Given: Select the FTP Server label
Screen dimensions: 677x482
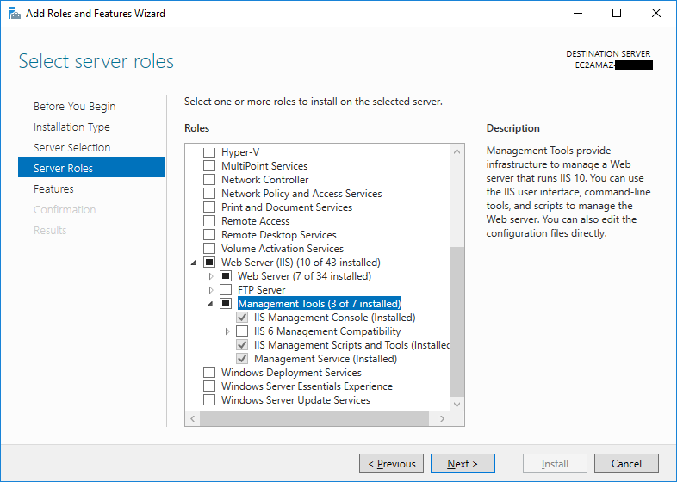Looking at the screenshot, I should (262, 290).
